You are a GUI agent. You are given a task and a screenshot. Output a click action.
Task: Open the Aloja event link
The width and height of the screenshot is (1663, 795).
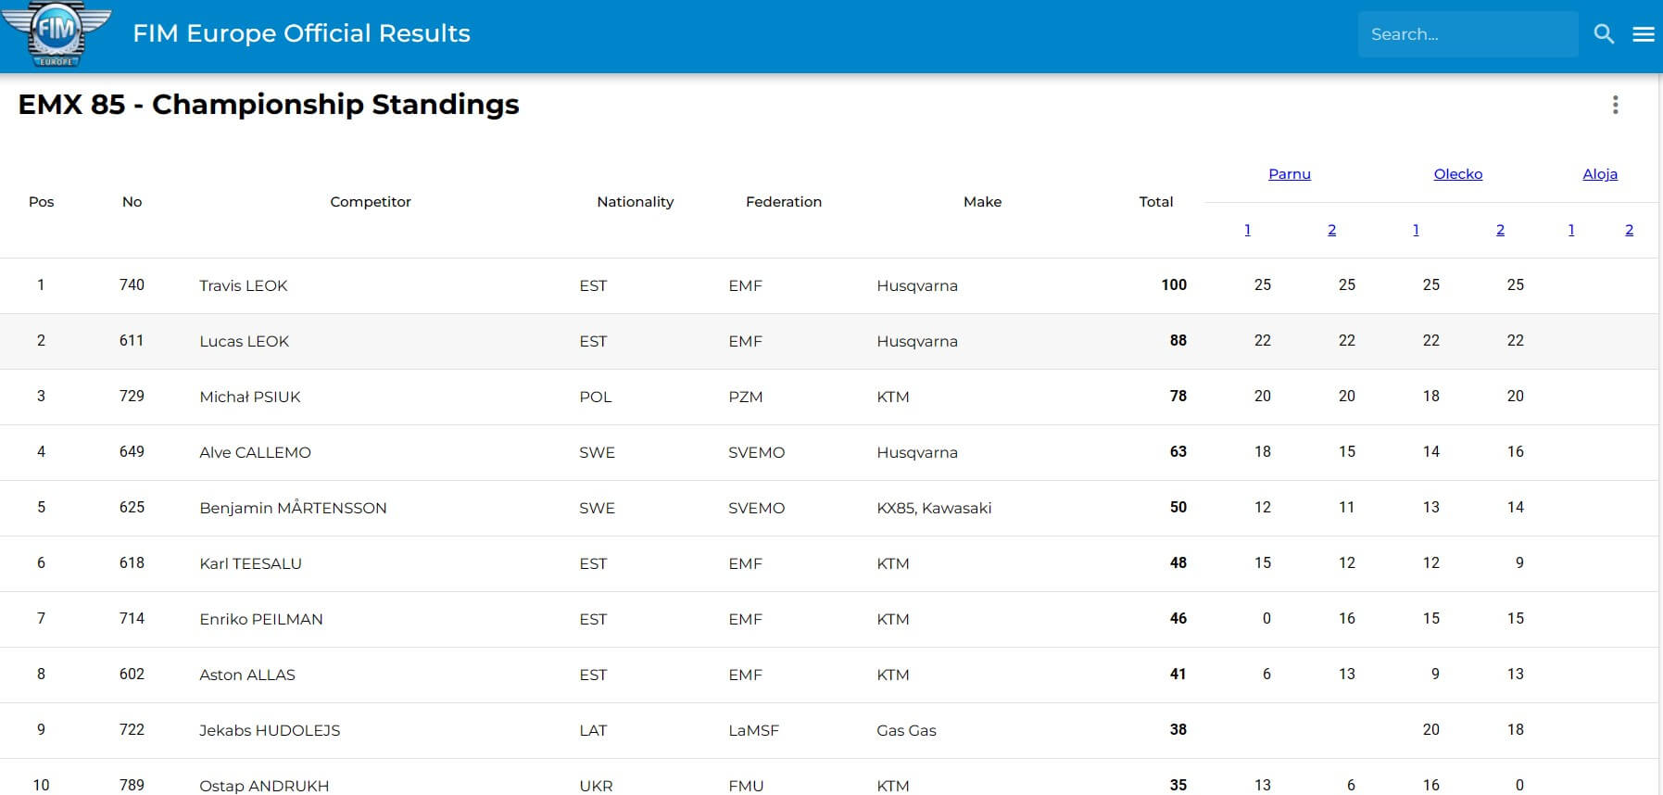[1600, 174]
